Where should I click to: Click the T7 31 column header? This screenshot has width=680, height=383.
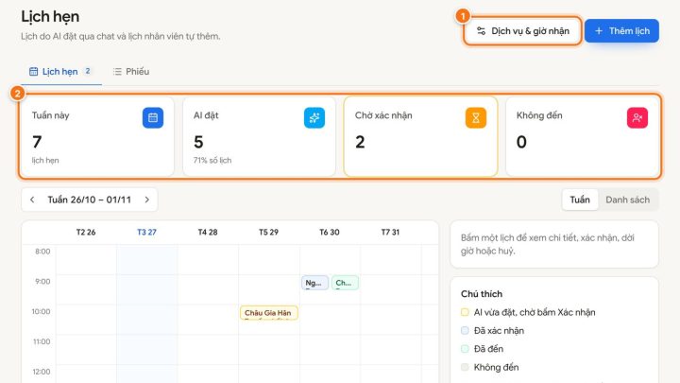390,233
